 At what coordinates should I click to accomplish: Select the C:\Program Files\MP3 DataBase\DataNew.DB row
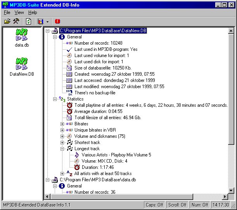[x=103, y=31]
